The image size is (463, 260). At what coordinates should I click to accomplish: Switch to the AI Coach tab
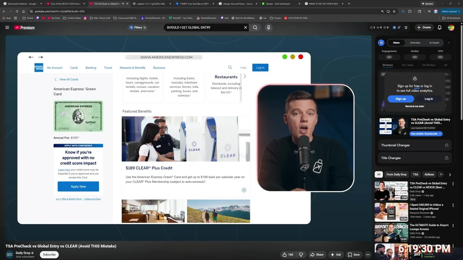point(434,43)
